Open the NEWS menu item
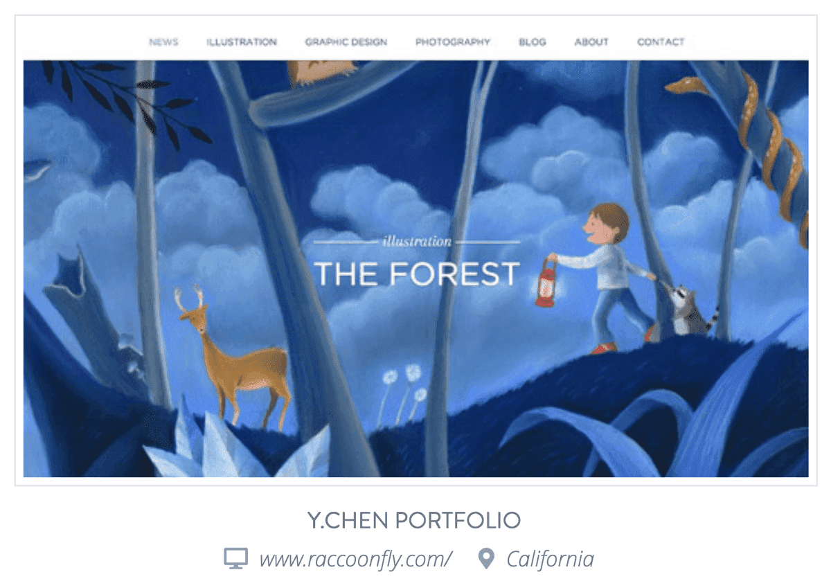Image resolution: width=831 pixels, height=588 pixels. 163,42
